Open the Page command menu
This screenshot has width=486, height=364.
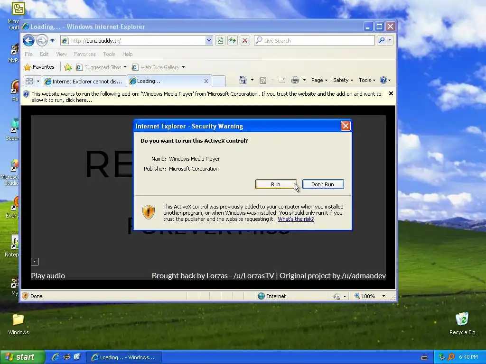[x=319, y=80]
